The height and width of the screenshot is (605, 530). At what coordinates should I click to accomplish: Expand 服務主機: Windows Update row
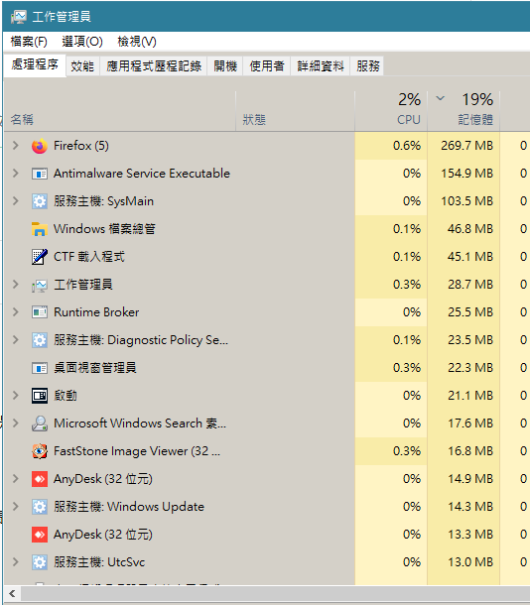point(16,507)
